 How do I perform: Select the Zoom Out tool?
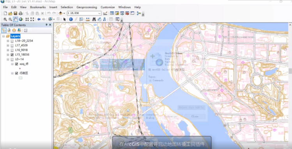click(x=10, y=19)
